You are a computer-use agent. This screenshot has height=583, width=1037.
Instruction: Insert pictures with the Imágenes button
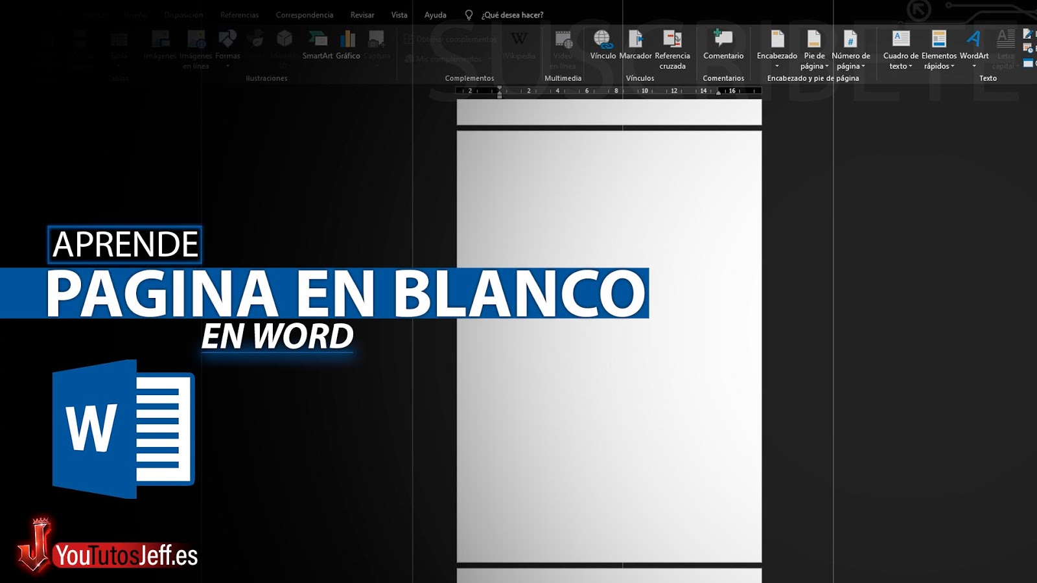pos(160,45)
